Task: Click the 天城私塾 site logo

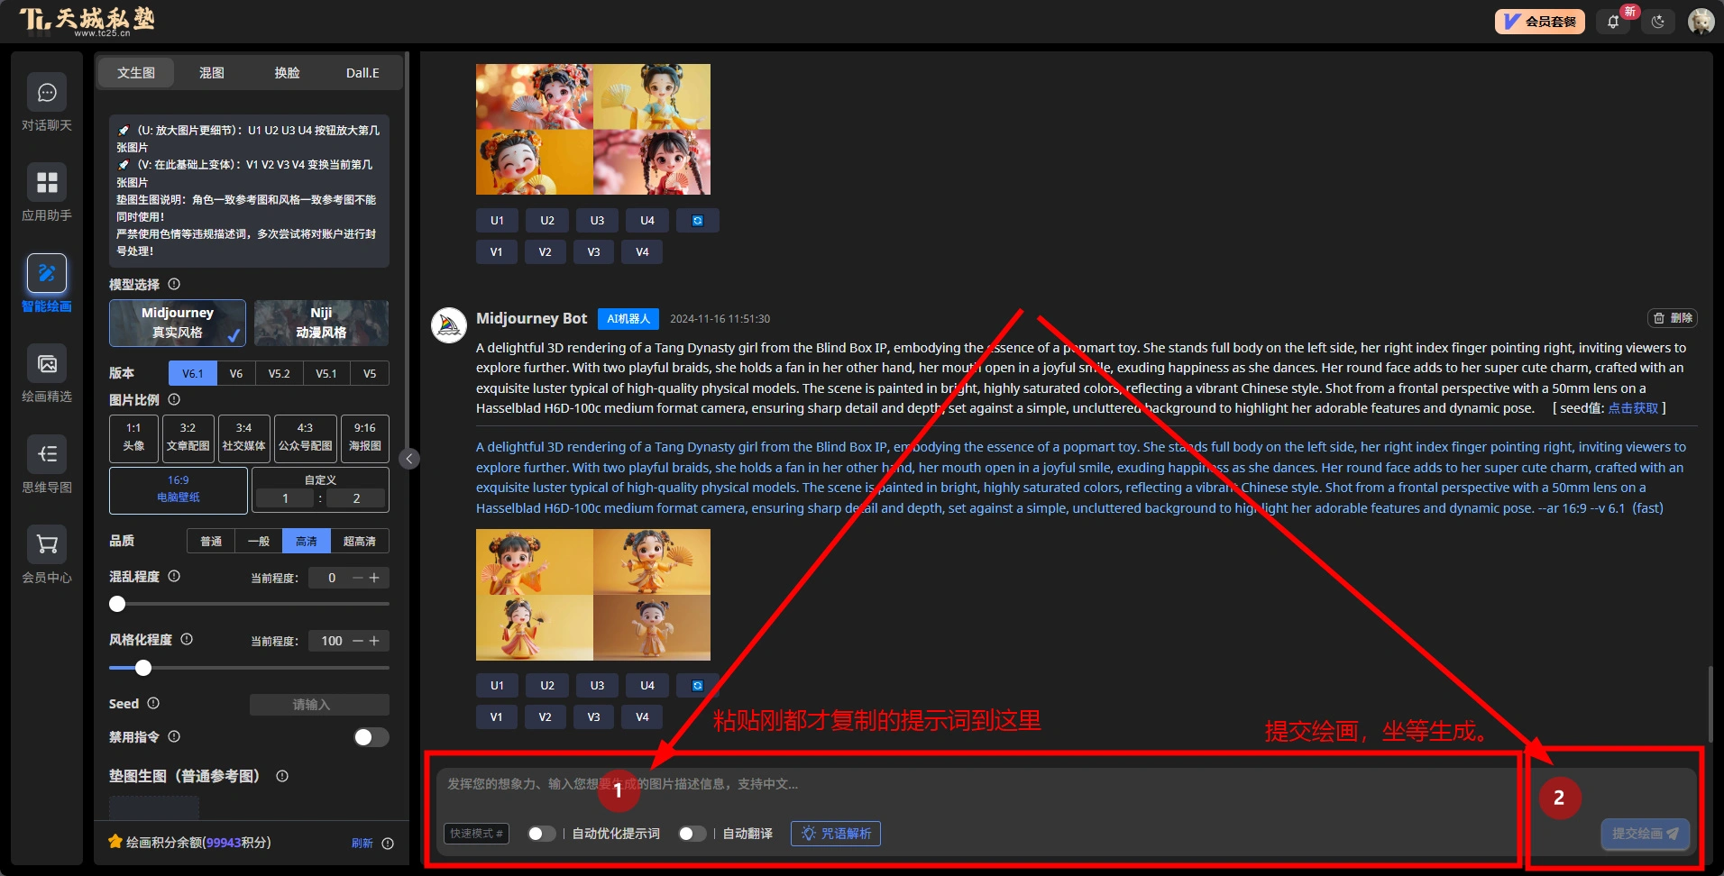Action: tap(87, 22)
